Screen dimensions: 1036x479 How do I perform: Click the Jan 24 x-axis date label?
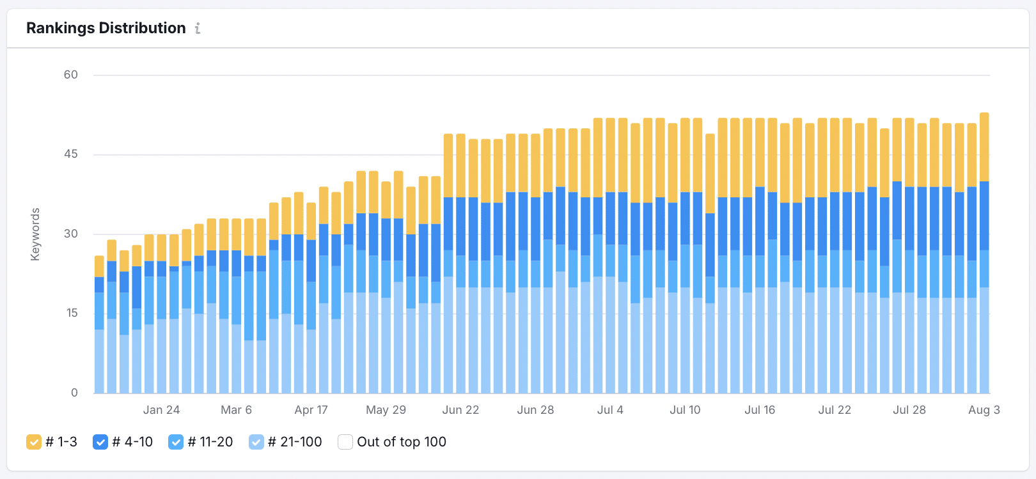pos(161,410)
